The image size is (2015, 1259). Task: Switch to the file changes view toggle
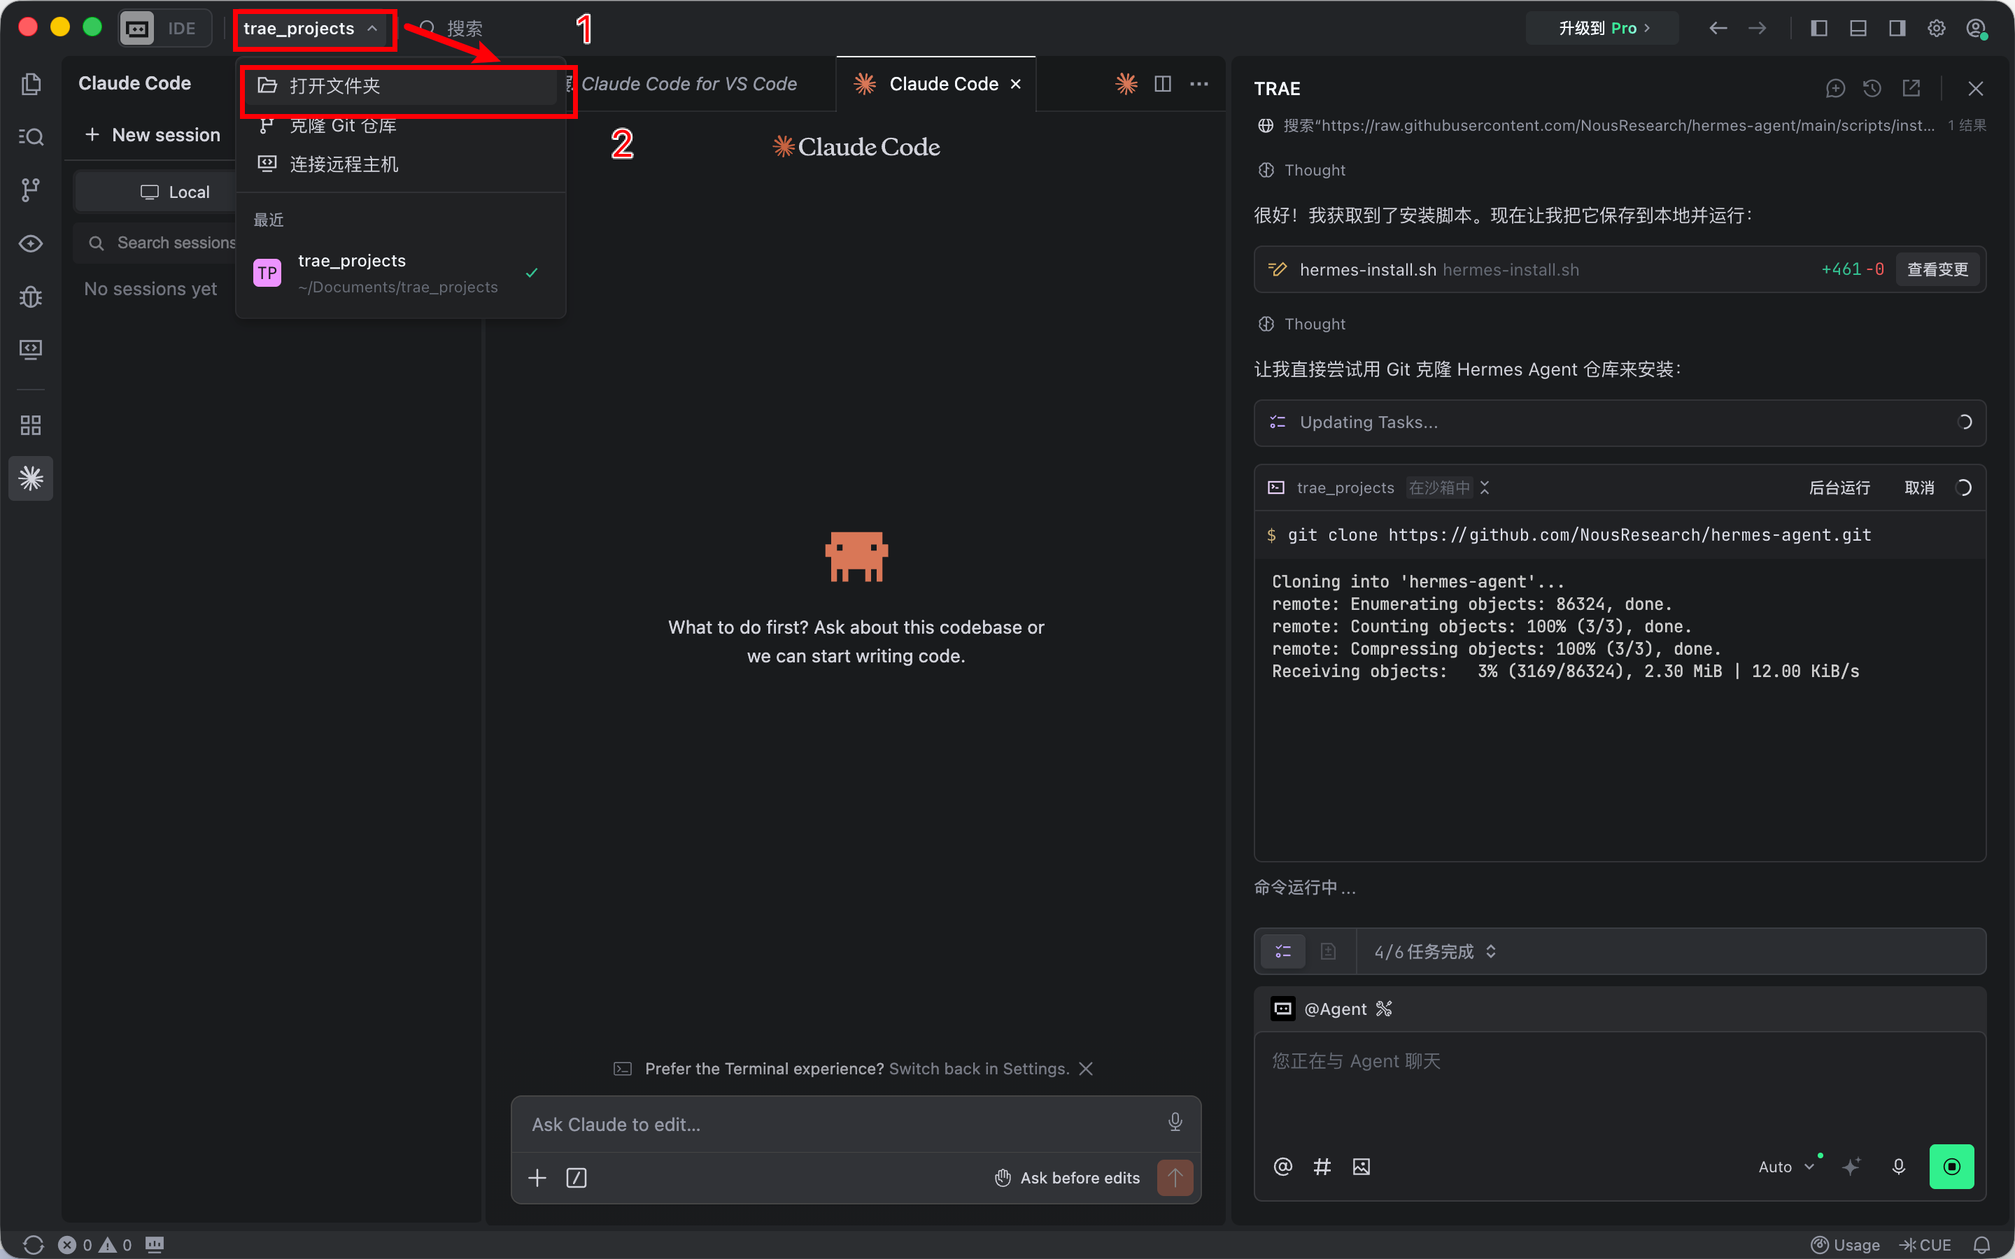pos(1328,951)
